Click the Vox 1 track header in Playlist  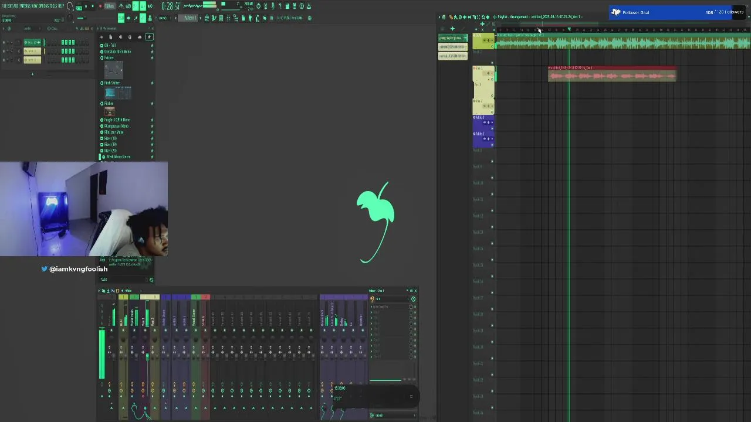coord(483,74)
